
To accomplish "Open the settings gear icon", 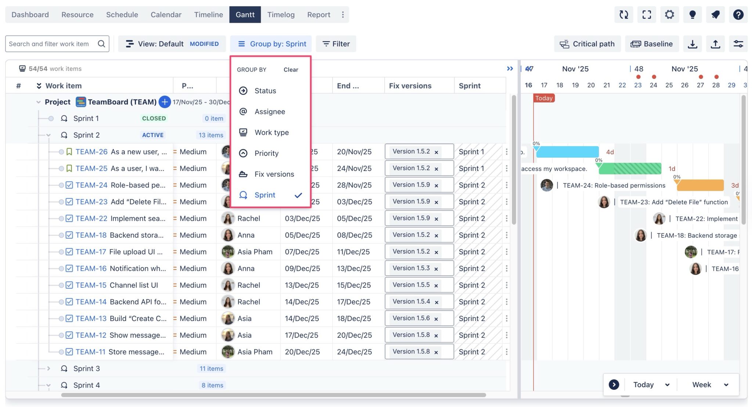I will click(669, 14).
